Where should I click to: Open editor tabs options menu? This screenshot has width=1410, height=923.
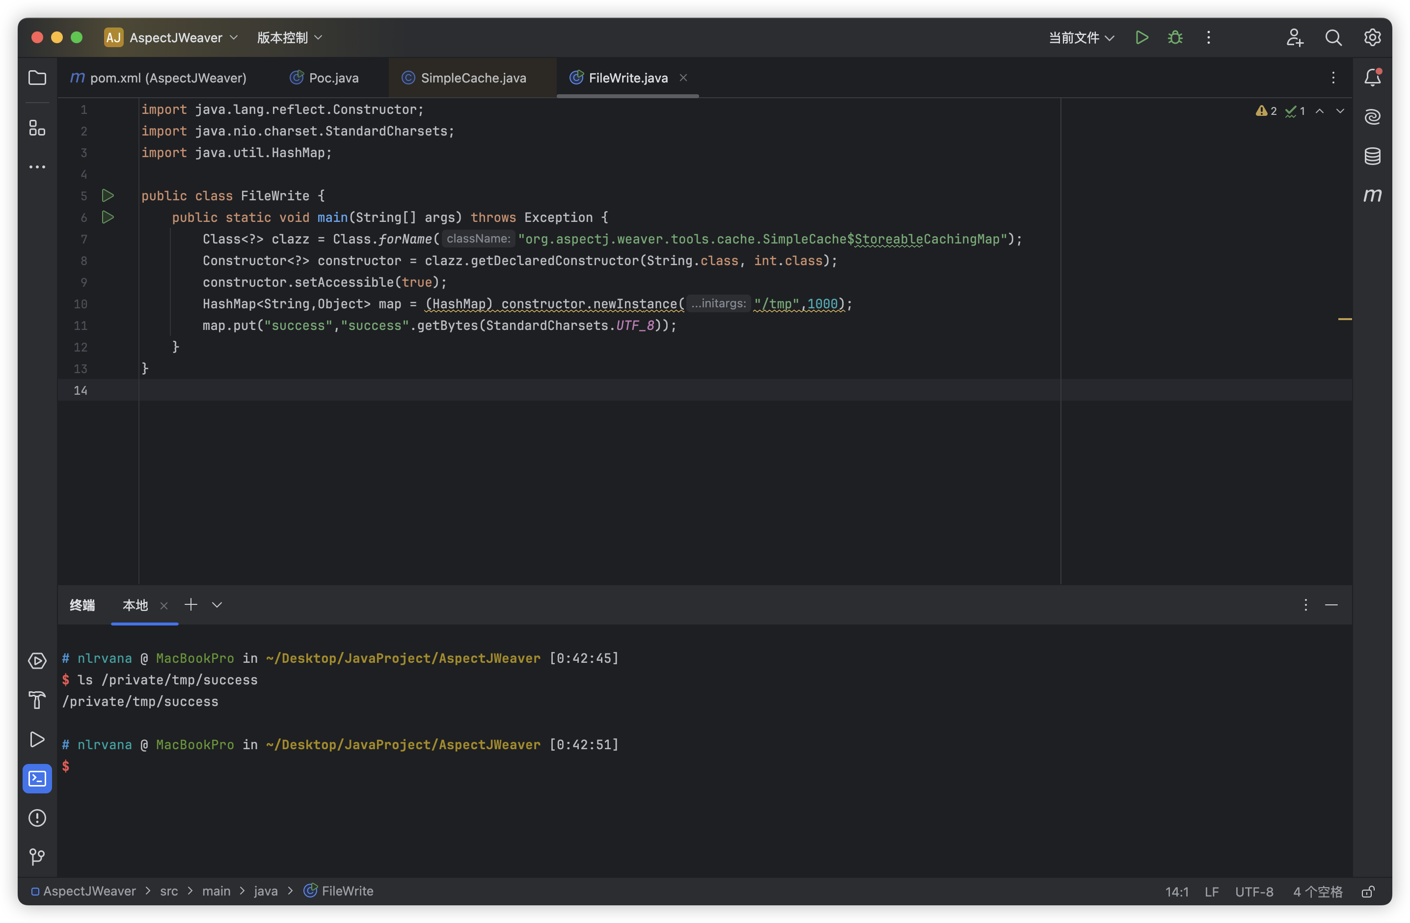pos(1333,78)
